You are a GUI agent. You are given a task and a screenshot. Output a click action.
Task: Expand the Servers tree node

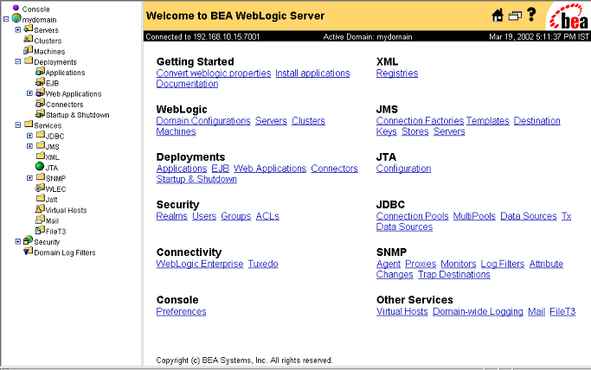click(17, 29)
